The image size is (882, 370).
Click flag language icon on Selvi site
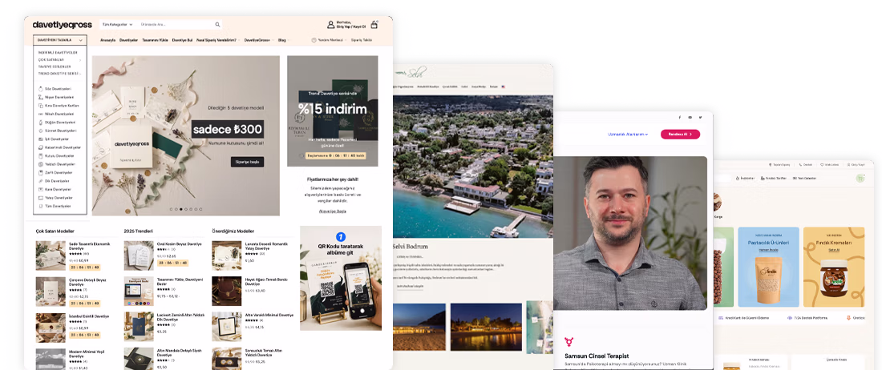click(504, 87)
